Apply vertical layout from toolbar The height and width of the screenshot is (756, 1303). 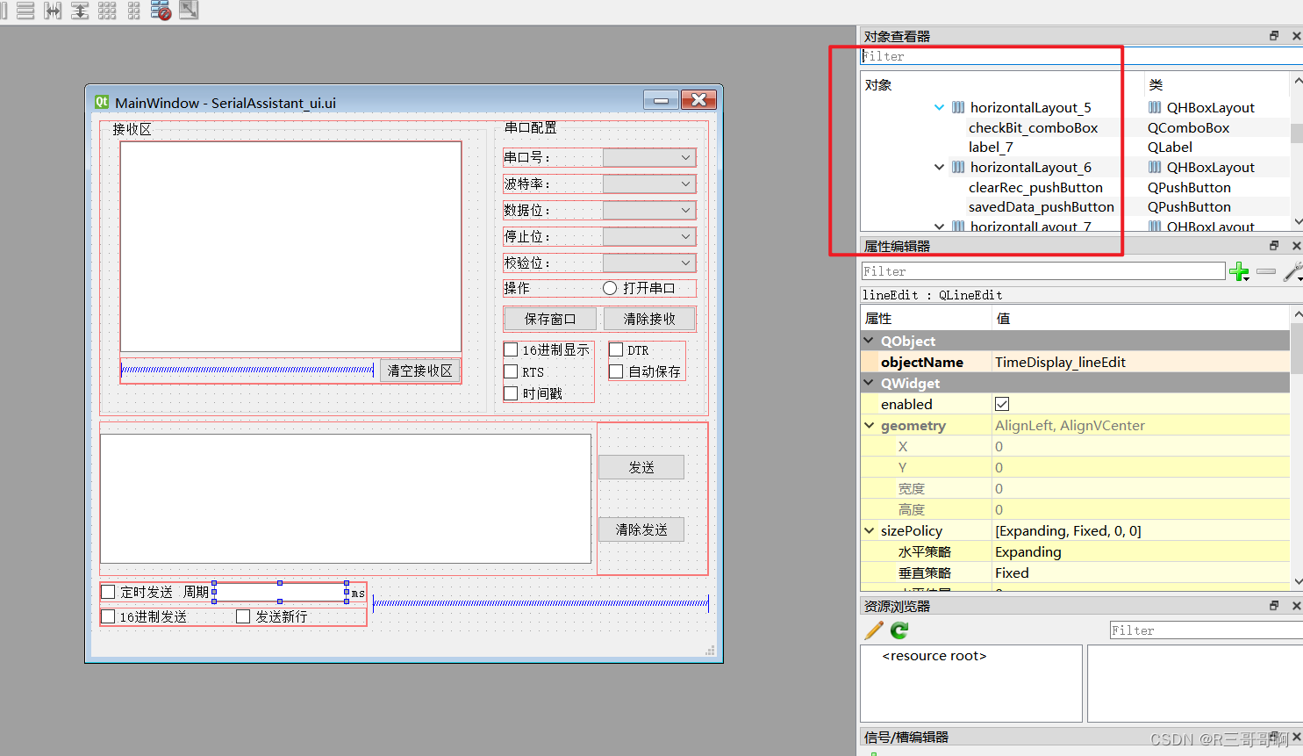pyautogui.click(x=25, y=11)
